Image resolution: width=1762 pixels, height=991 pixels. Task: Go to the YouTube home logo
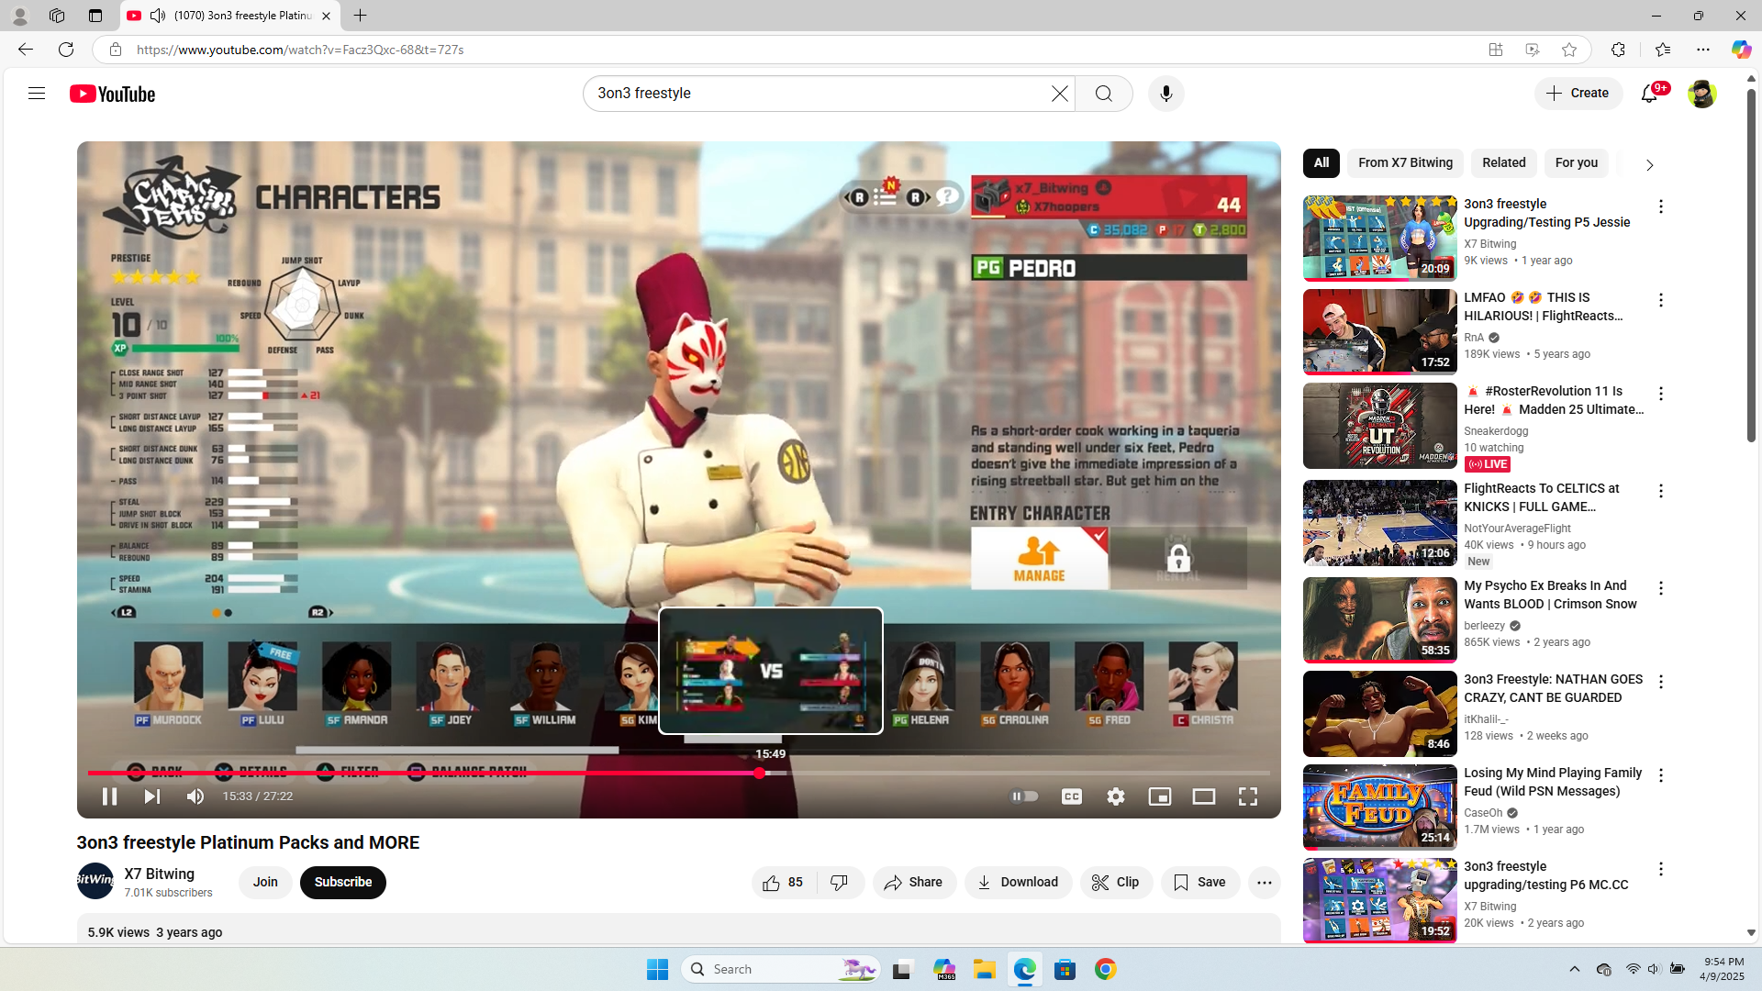coord(112,94)
